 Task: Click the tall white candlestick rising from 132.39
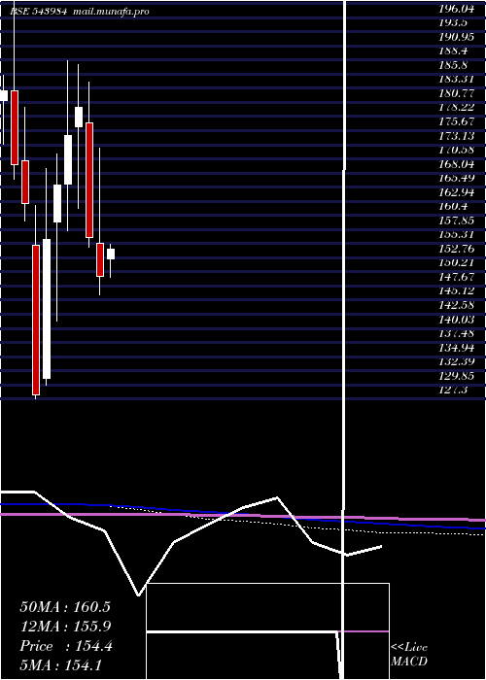click(x=47, y=309)
